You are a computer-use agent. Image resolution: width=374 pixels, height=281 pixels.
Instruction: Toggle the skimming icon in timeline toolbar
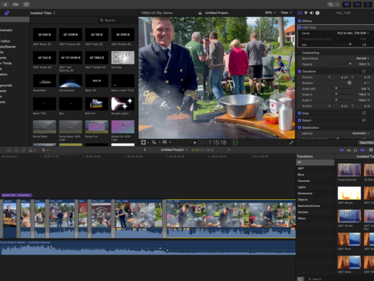pyautogui.click(x=342, y=150)
